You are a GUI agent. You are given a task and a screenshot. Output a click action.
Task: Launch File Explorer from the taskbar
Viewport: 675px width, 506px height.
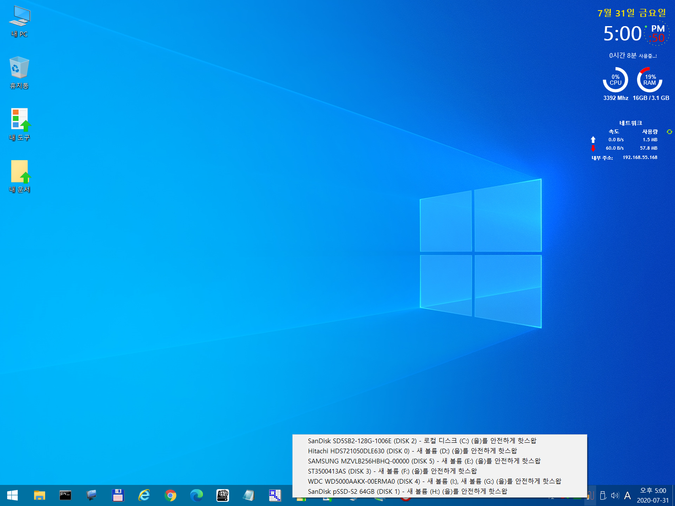pyautogui.click(x=39, y=495)
